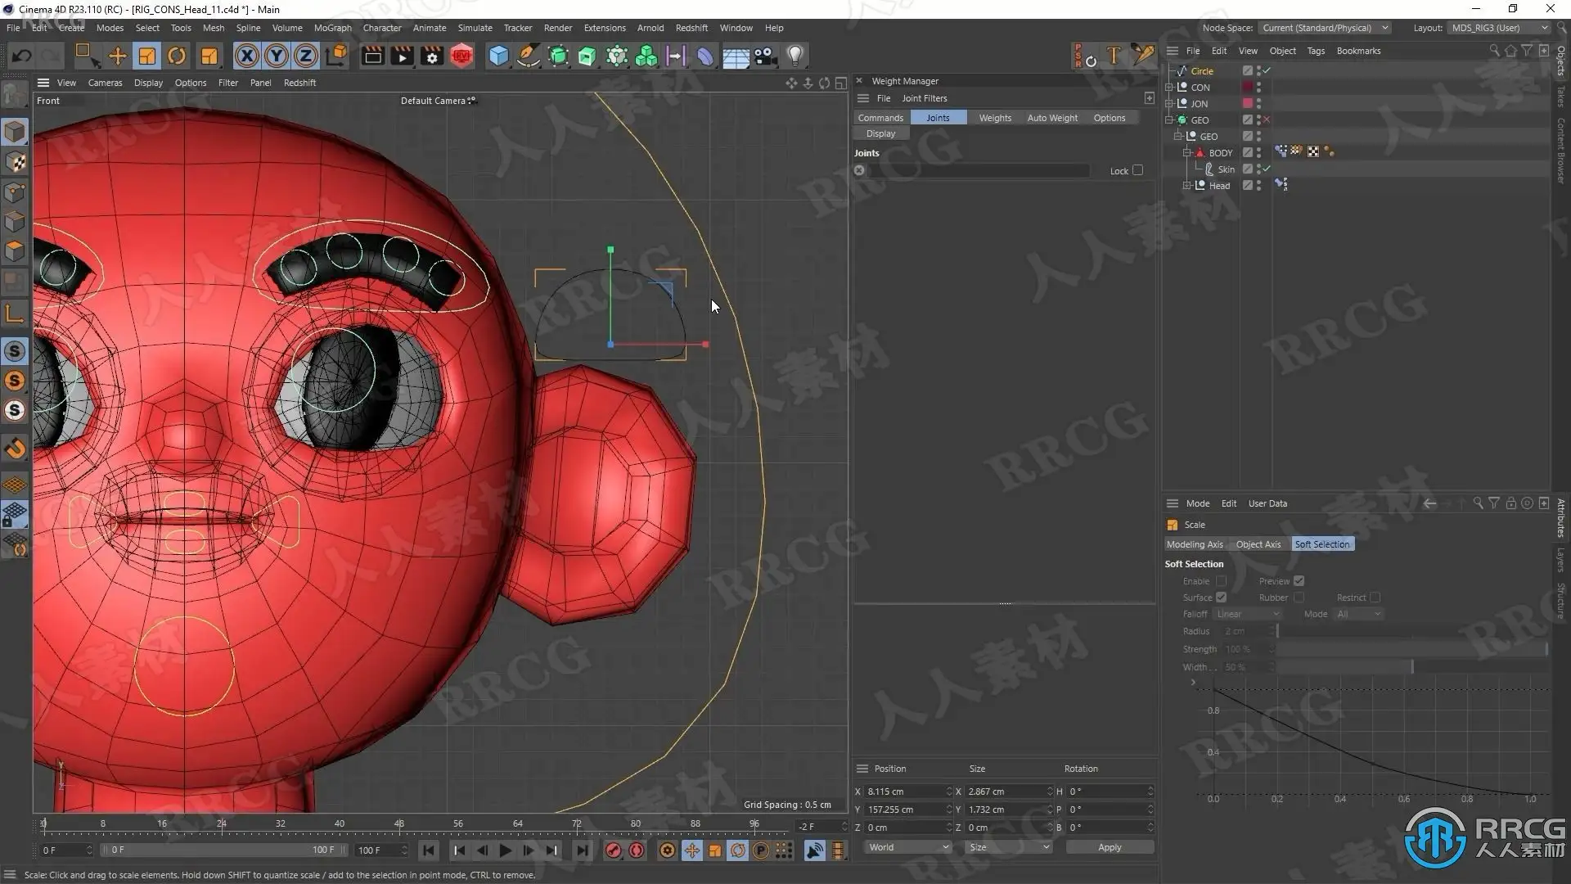Click the Undo arrow icon
The image size is (1571, 884).
(x=22, y=56)
